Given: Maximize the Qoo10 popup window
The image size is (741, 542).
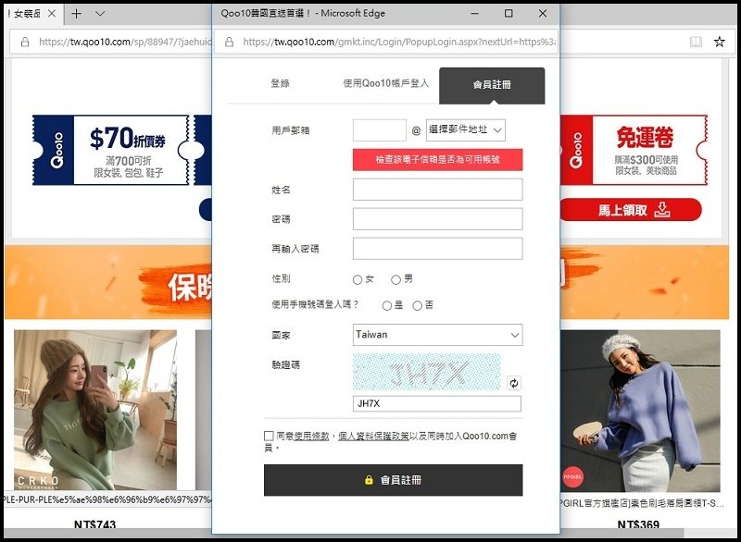Looking at the screenshot, I should click(509, 13).
